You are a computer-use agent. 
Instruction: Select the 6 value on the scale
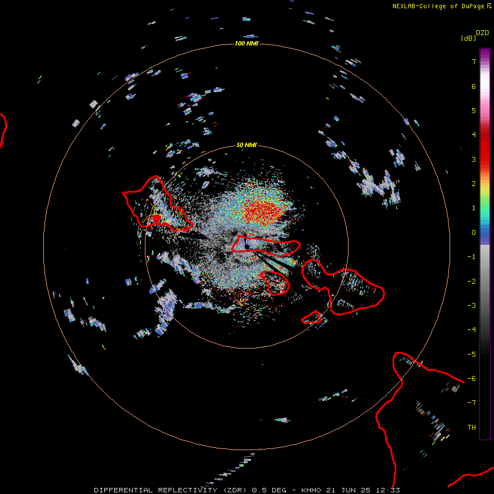(x=474, y=86)
